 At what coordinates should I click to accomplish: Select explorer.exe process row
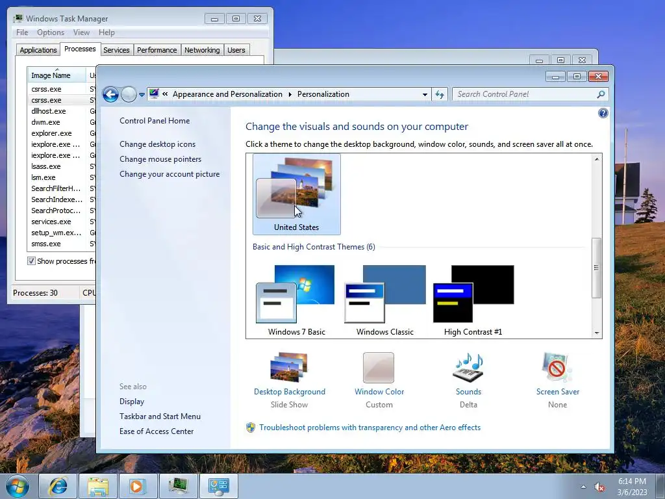pyautogui.click(x=62, y=133)
